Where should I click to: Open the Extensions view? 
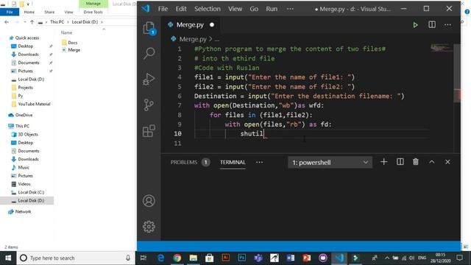(149, 131)
